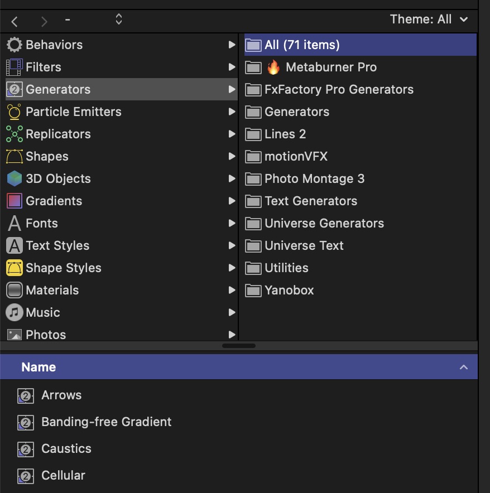Select the Banding-free Gradient generator
Image resolution: width=490 pixels, height=493 pixels.
coord(106,422)
